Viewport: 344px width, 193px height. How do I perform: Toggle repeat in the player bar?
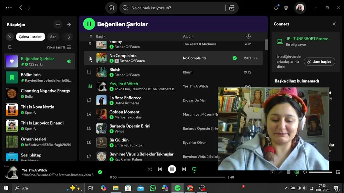[194, 169]
